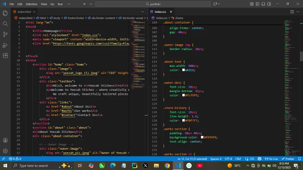Open the View menu
The image size is (303, 170).
44,4
